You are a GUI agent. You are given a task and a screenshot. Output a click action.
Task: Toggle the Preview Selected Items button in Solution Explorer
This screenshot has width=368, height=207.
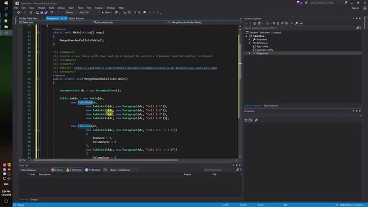coord(301,23)
